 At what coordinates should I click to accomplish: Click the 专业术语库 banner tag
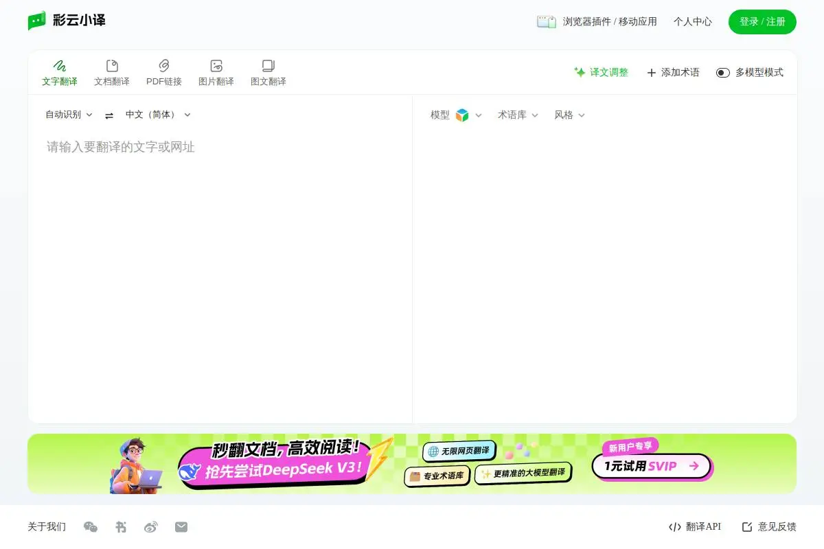437,476
